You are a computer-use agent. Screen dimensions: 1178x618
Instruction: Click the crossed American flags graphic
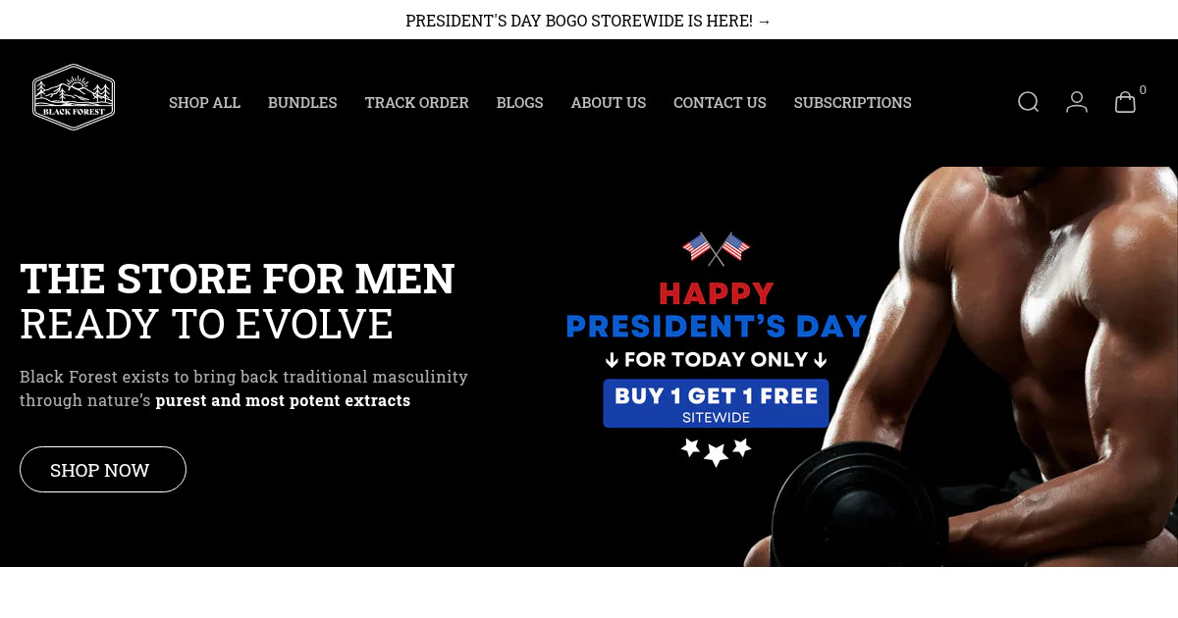tap(716, 248)
